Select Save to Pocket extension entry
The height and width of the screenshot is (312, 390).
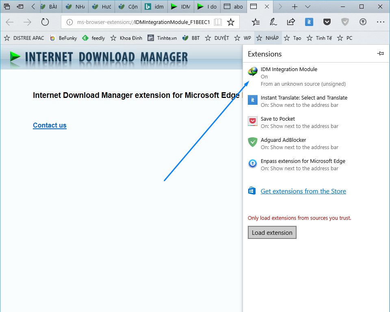coord(316,122)
